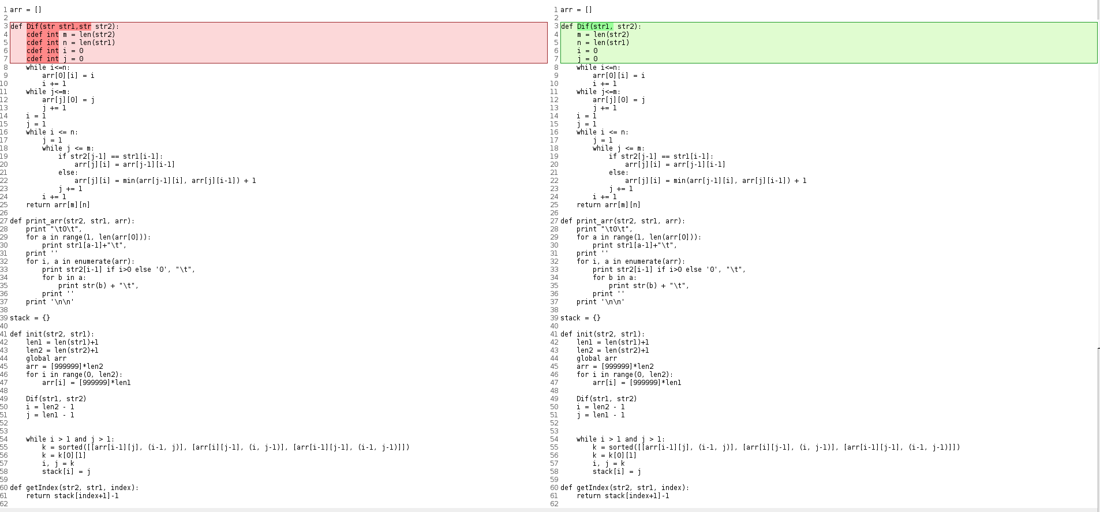Click the 'min(arr[j-1][i], arr[j][i-1]) + 1' line in left pane
Image resolution: width=1100 pixels, height=512 pixels.
tap(165, 181)
